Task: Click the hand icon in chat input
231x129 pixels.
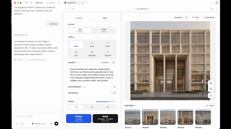Action: pyautogui.click(x=22, y=124)
